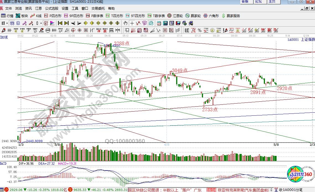Toggle the highlighted chart overlay button beside 日
Image resolution: width=315 pixels, height=192 pixels.
tap(12, 23)
